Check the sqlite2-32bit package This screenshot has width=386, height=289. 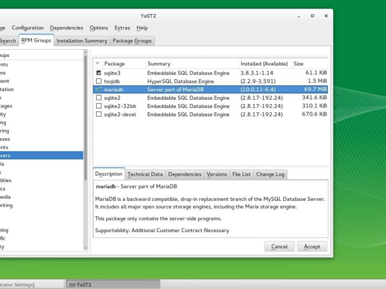pyautogui.click(x=98, y=106)
